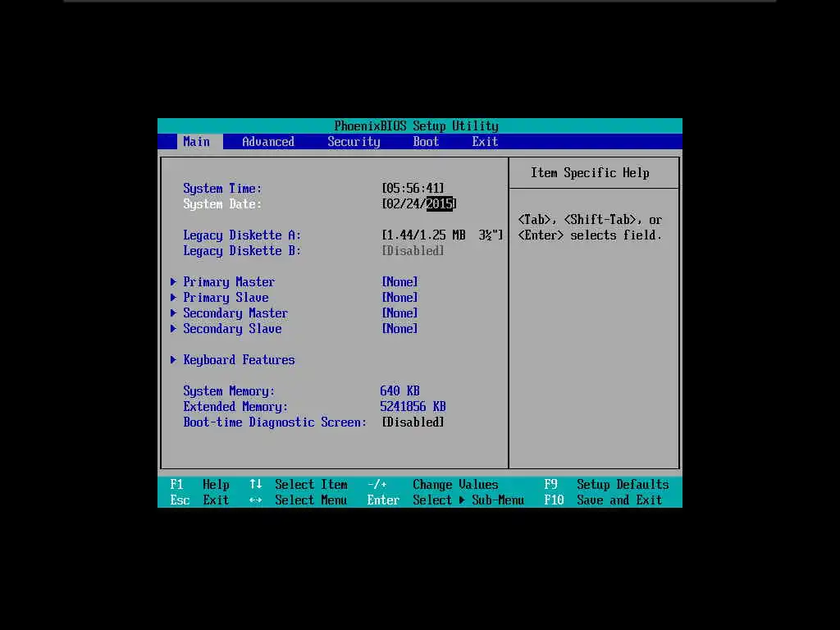Expand the Primary Master arrow

(x=173, y=282)
